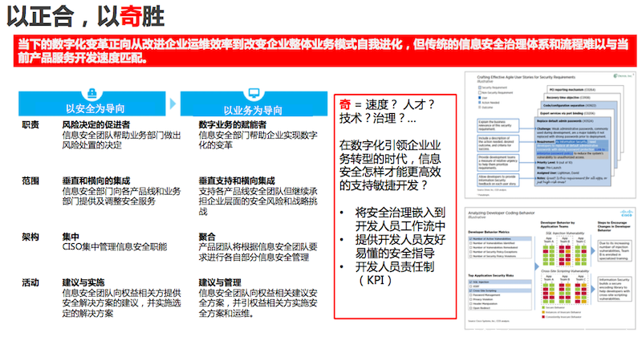The height and width of the screenshot is (349, 642).
Task: Click the heading 建议与实施
Action: (x=83, y=282)
